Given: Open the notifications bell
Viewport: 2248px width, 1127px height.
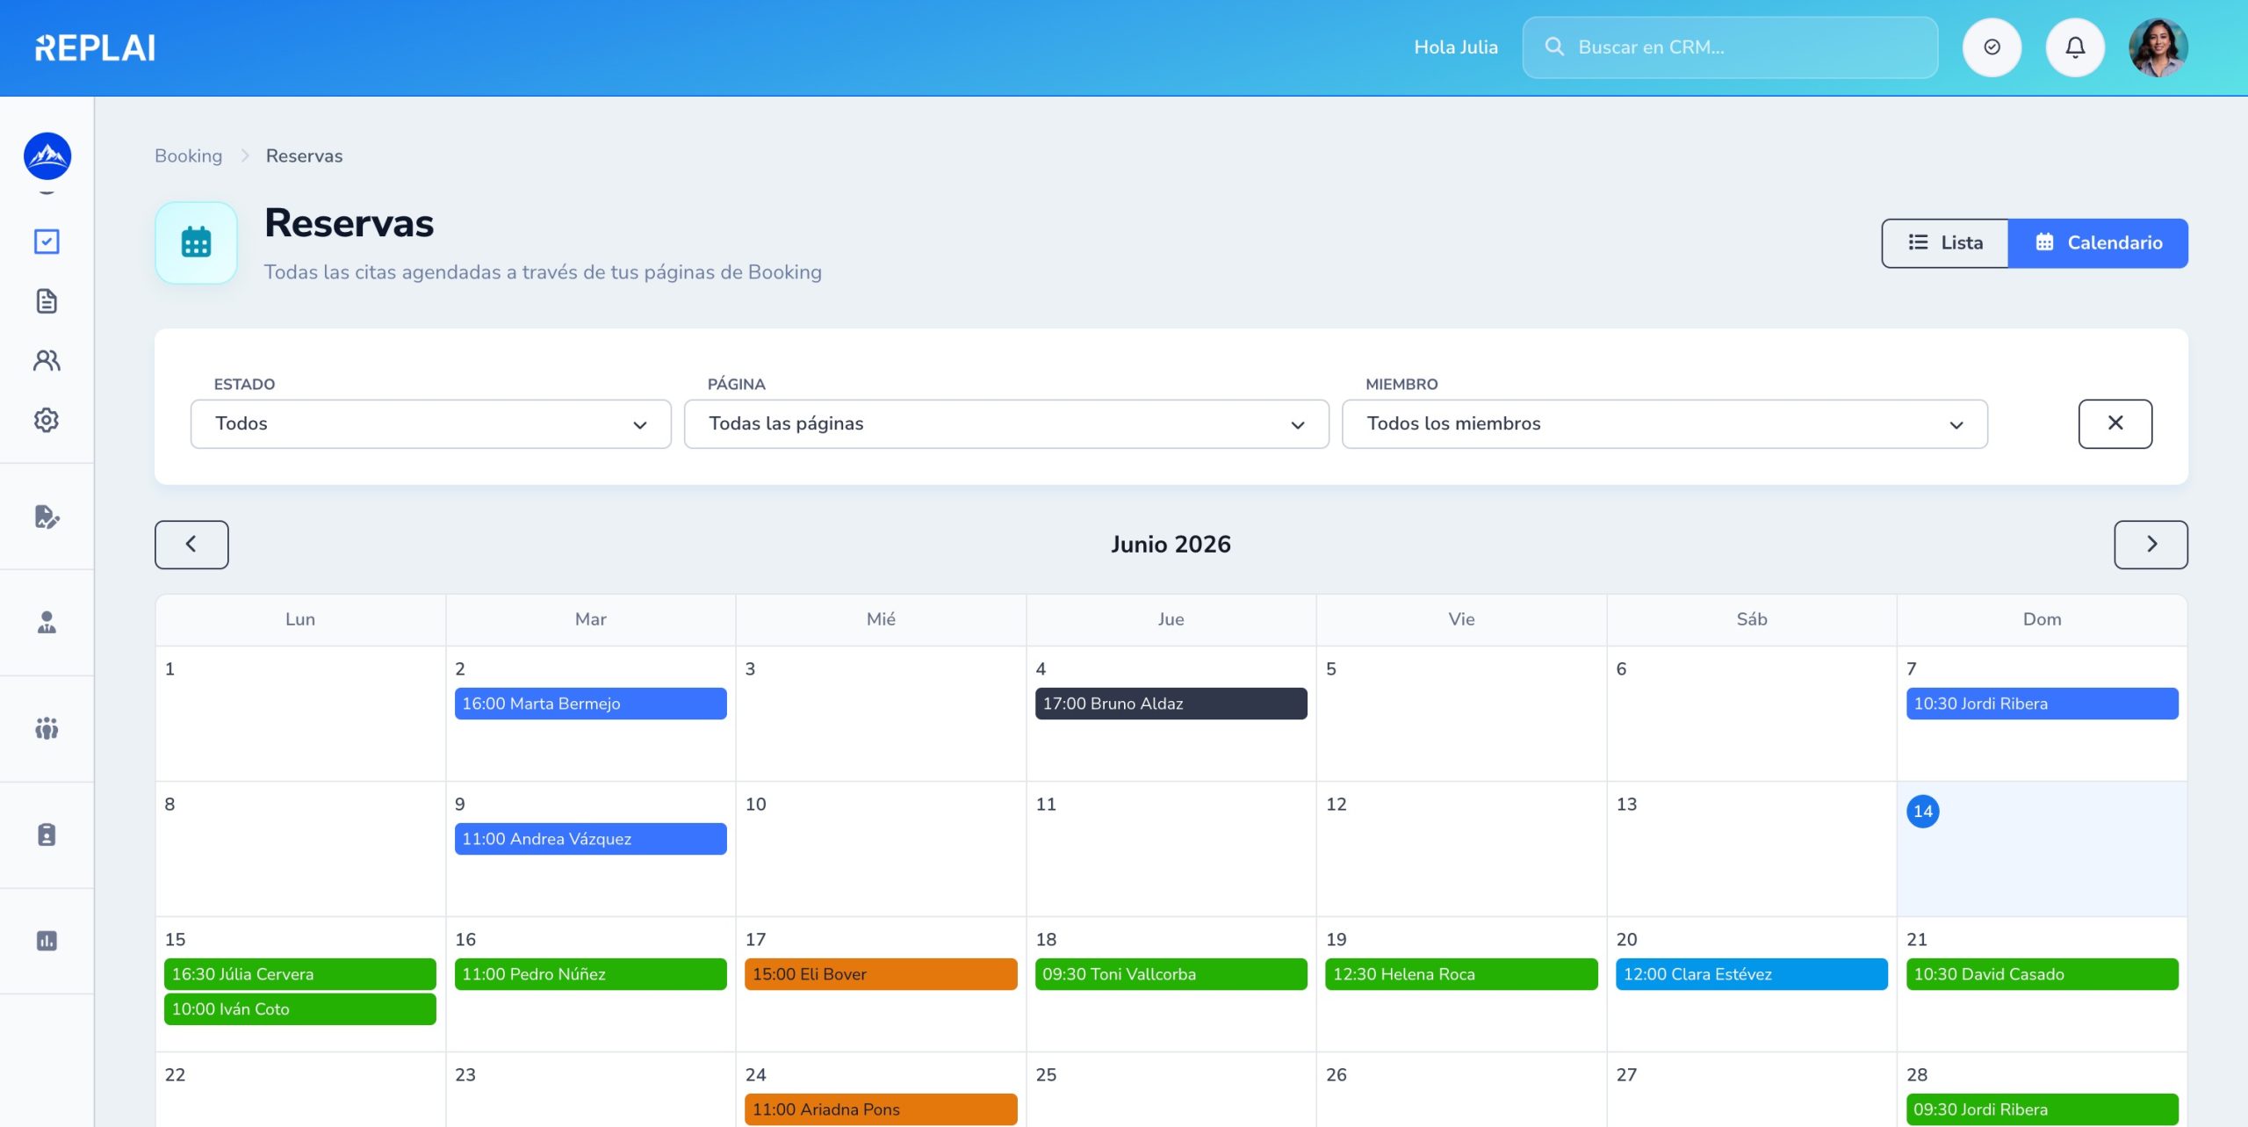Looking at the screenshot, I should click(x=2075, y=47).
